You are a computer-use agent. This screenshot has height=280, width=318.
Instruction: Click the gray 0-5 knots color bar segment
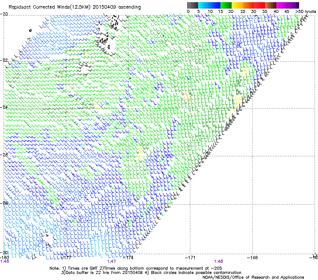[193, 5]
